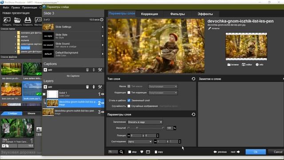Hide layer 3 with eye icon
Viewport: 284px width, 160px height.
(103, 112)
